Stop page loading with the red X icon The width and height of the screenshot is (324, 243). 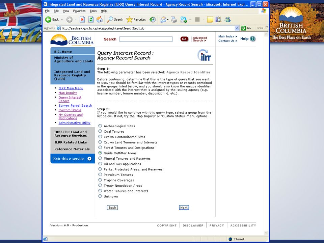[x=82, y=20]
